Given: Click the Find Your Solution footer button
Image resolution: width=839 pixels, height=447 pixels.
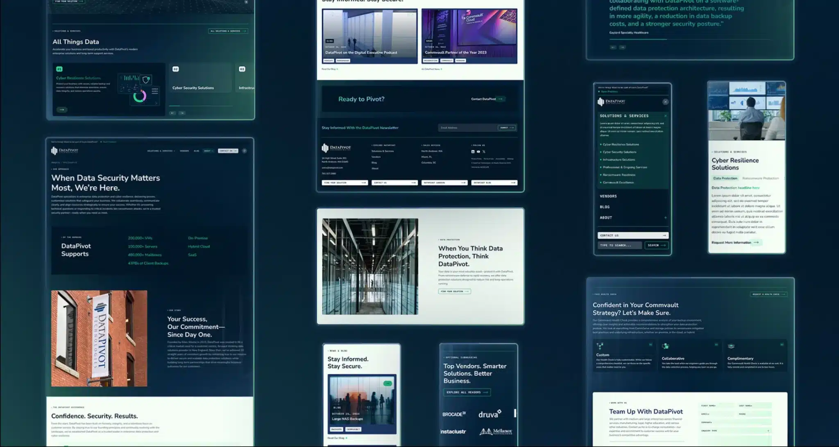Looking at the screenshot, I should [345, 183].
